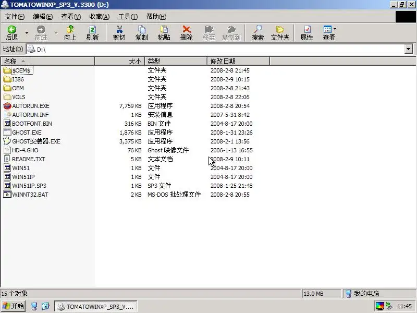This screenshot has height=313, width=417.
Task: Click the date 2006-1-13 16:55
Action: 231,150
